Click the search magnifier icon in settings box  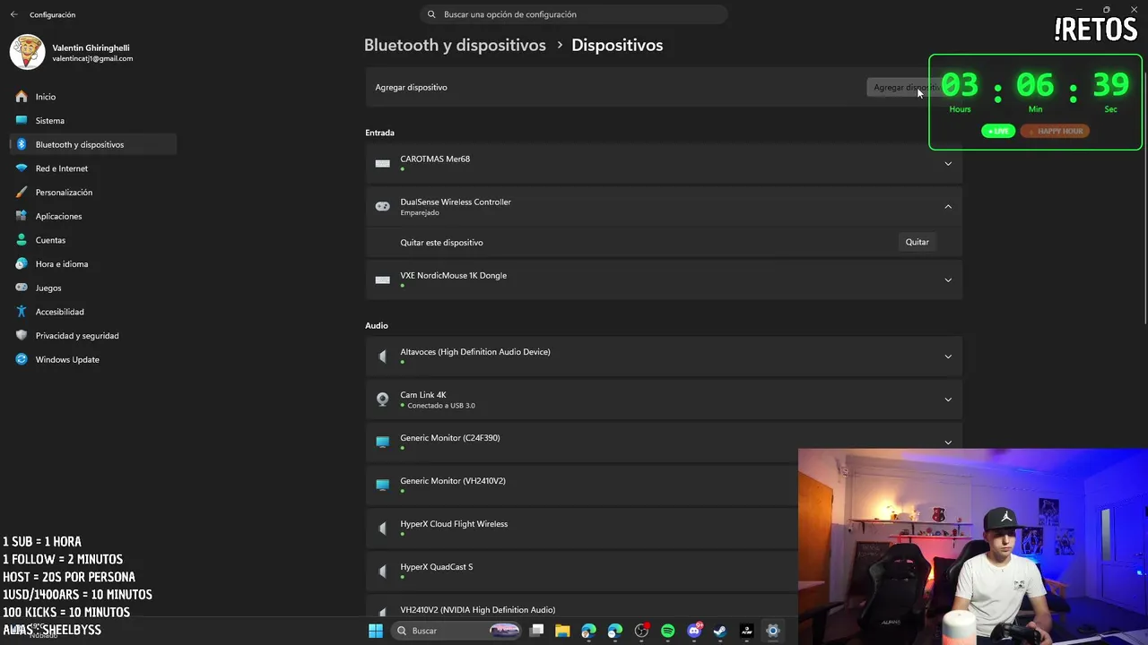431,14
